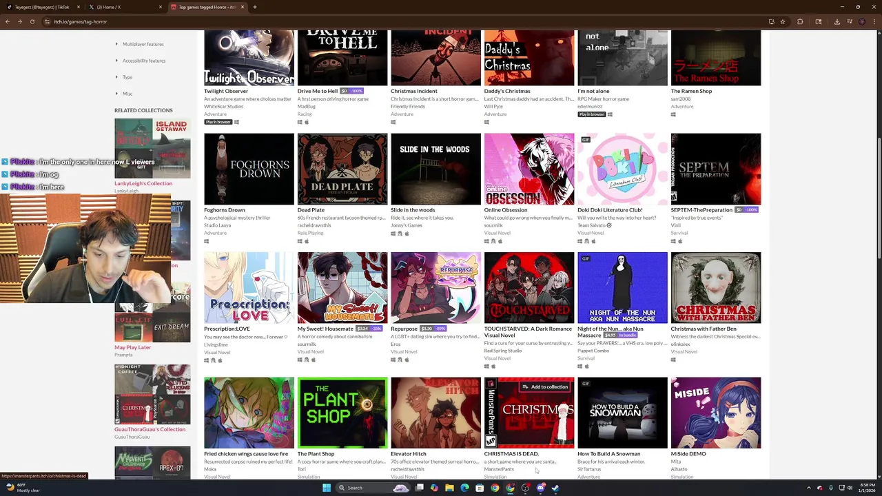Open the Prescription: LOVE thumbnail
The width and height of the screenshot is (882, 496).
(x=249, y=288)
